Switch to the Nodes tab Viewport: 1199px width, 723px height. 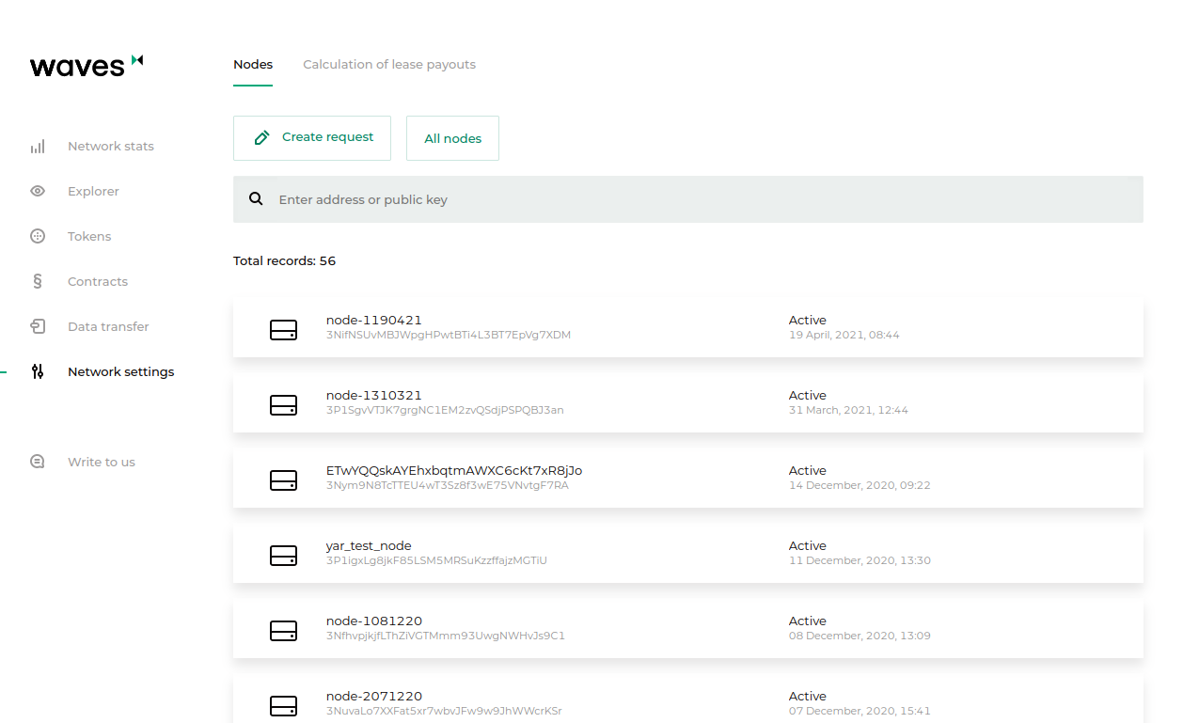253,65
